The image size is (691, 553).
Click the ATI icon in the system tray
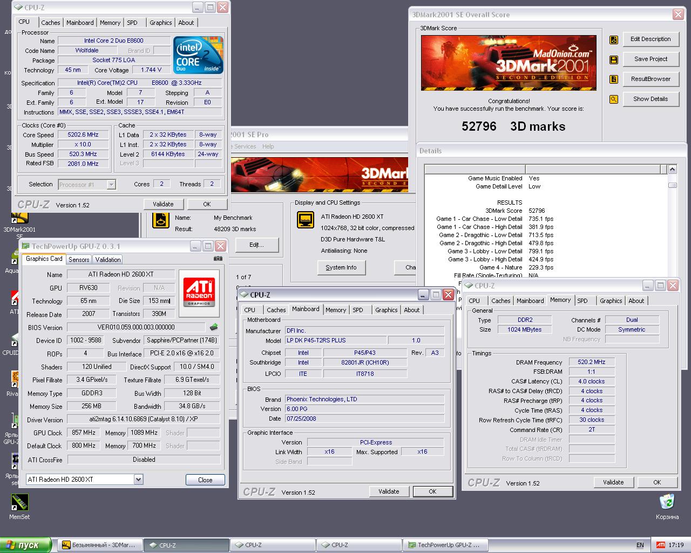click(x=660, y=545)
